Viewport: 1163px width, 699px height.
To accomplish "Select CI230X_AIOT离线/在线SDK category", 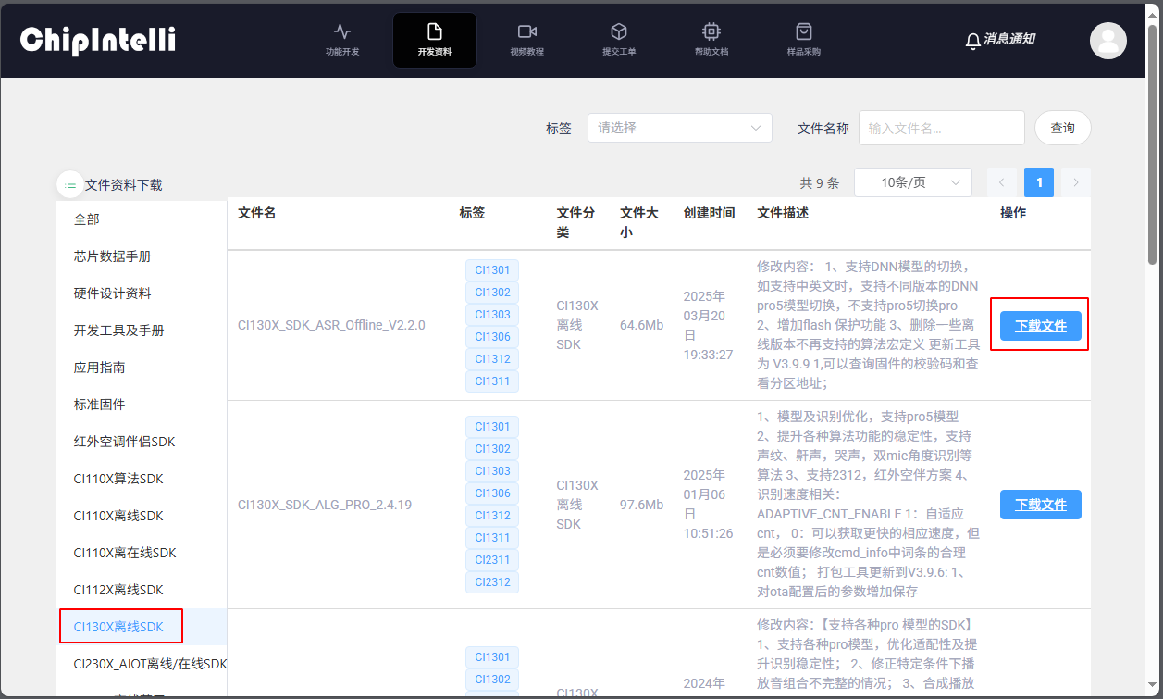I will (x=141, y=664).
